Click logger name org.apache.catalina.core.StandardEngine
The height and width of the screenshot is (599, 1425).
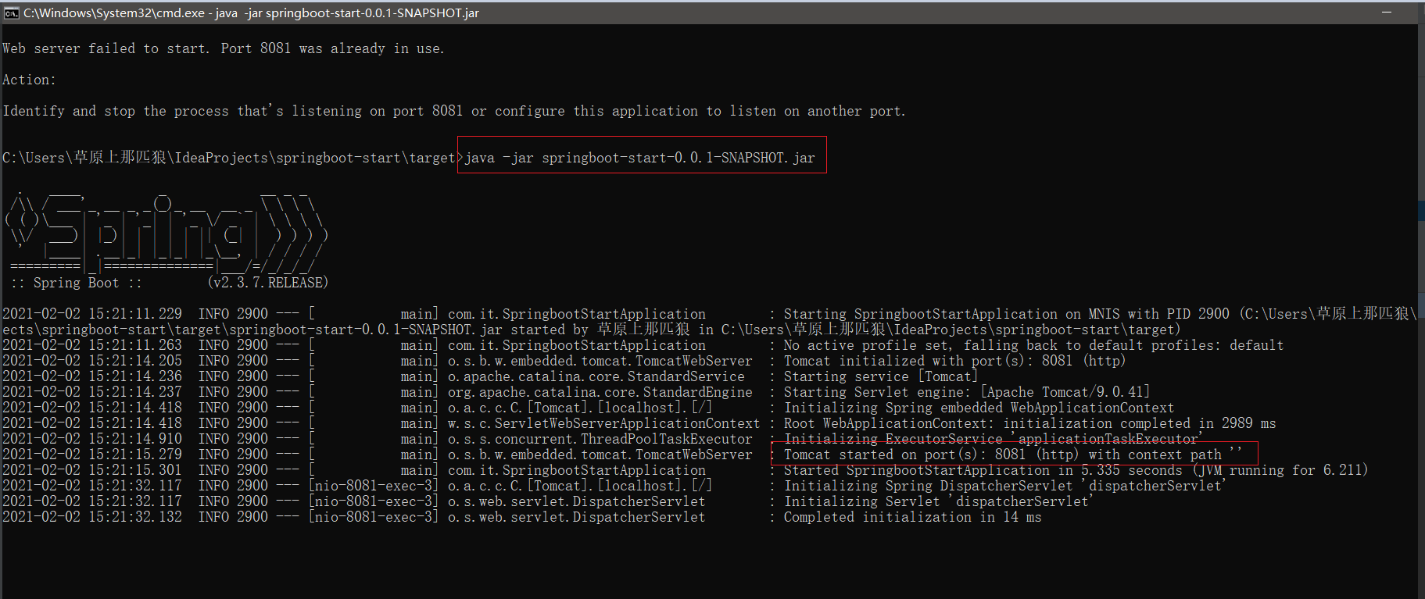600,392
